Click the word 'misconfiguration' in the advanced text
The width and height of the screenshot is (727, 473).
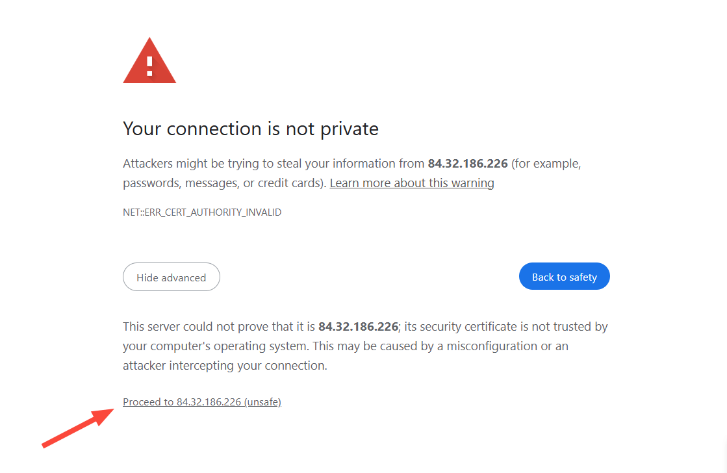[491, 346]
